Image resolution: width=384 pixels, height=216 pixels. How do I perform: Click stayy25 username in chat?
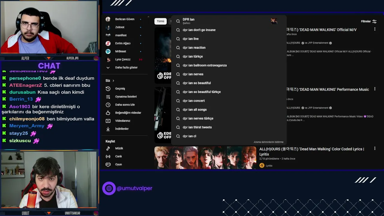(x=19, y=133)
